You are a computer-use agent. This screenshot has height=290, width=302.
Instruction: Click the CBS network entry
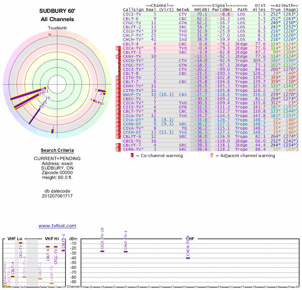[183, 95]
